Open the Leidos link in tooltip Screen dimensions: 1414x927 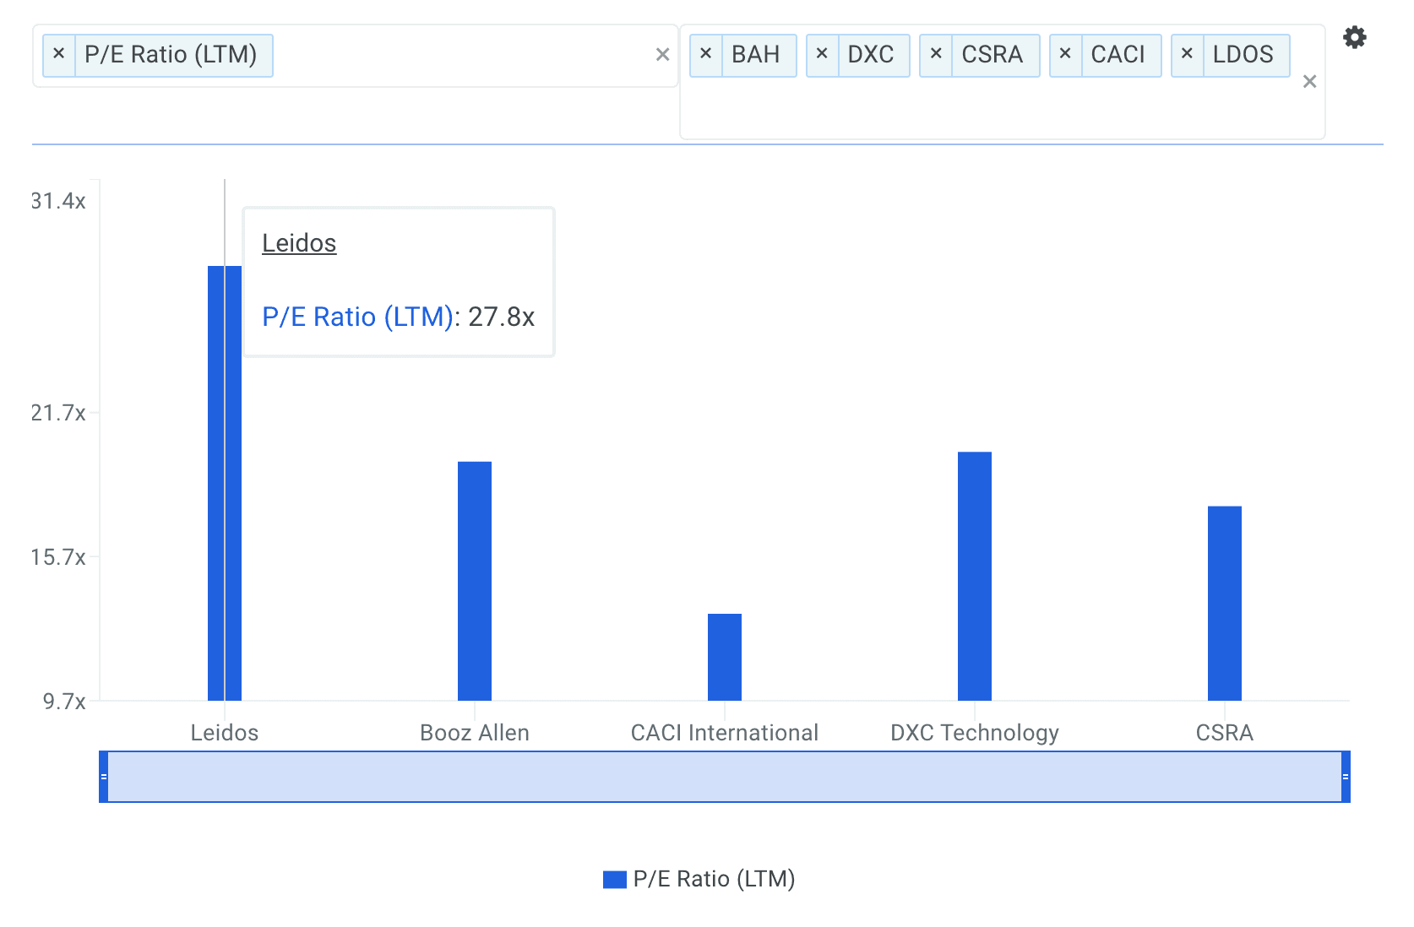tap(299, 243)
